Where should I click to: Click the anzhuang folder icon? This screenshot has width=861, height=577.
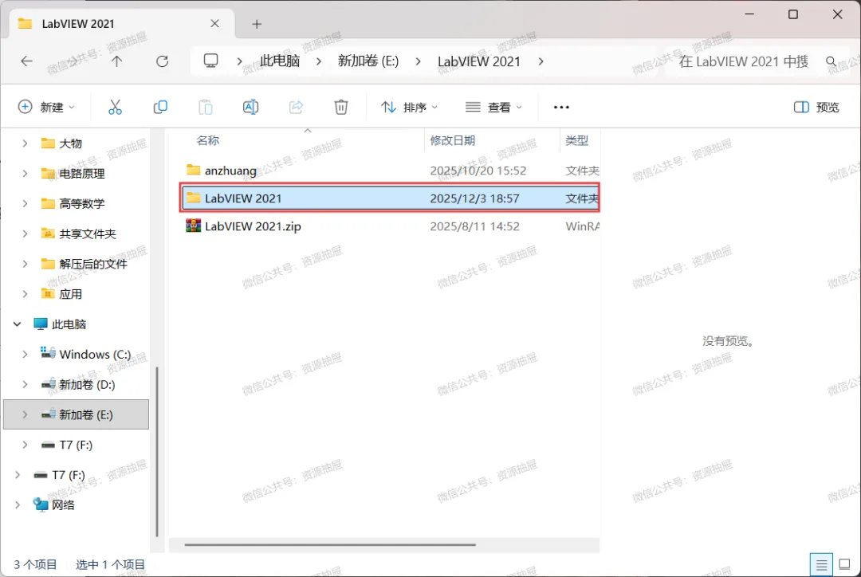193,170
